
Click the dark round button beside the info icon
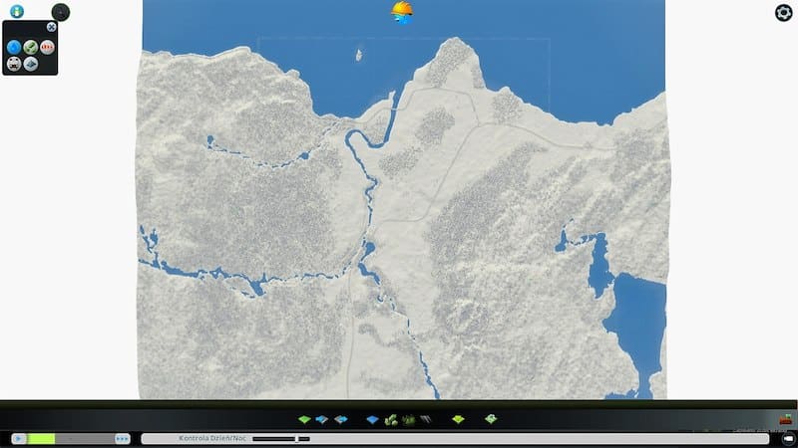[x=61, y=12]
